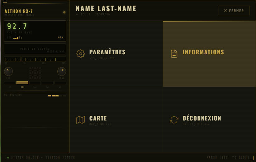Close the panel with Fermer button

click(234, 11)
